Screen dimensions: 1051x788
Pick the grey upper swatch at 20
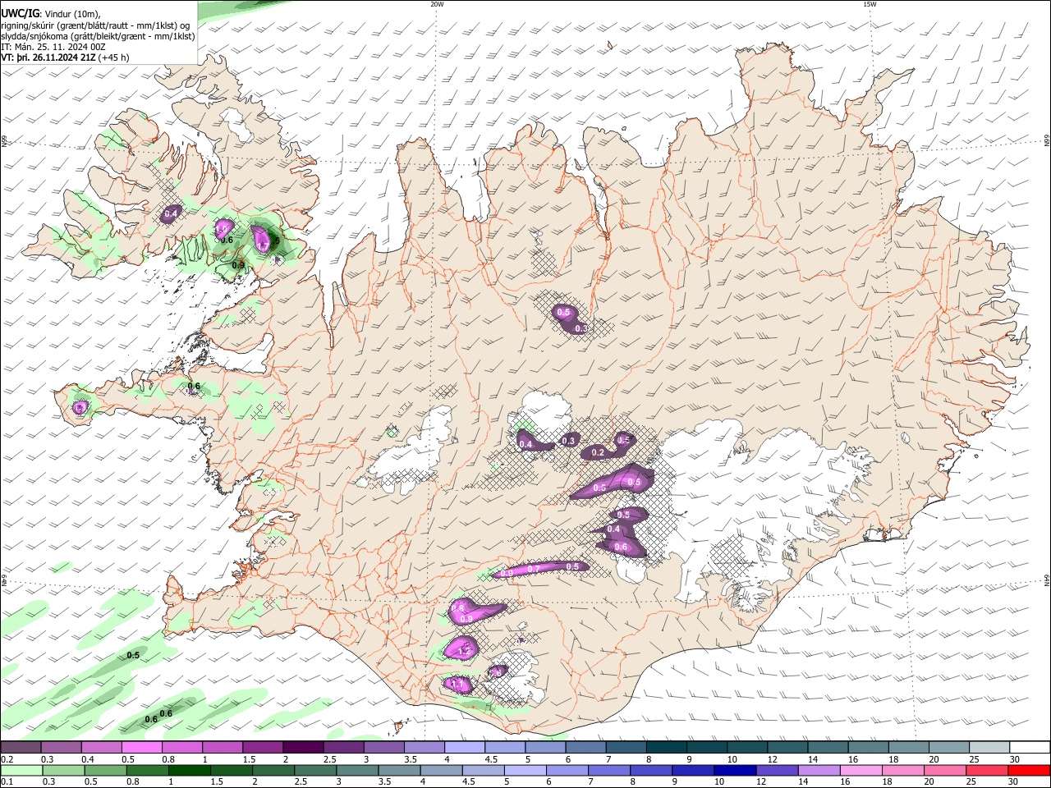(949, 747)
